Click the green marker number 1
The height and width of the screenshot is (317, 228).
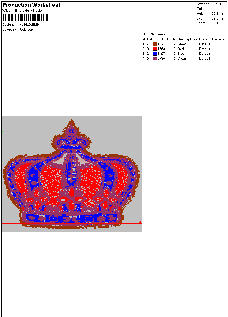pos(3,133)
